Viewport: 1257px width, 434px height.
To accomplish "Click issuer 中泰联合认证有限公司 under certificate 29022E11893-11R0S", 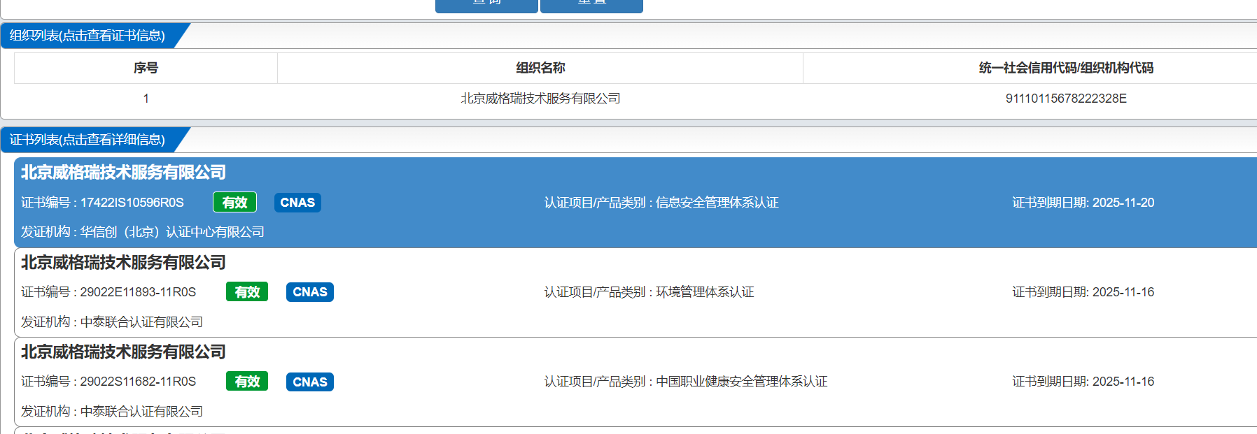I will click(141, 322).
